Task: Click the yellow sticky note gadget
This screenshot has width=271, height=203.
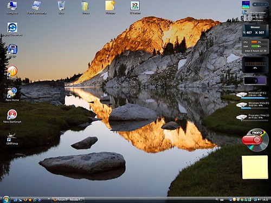Action: 255,167
